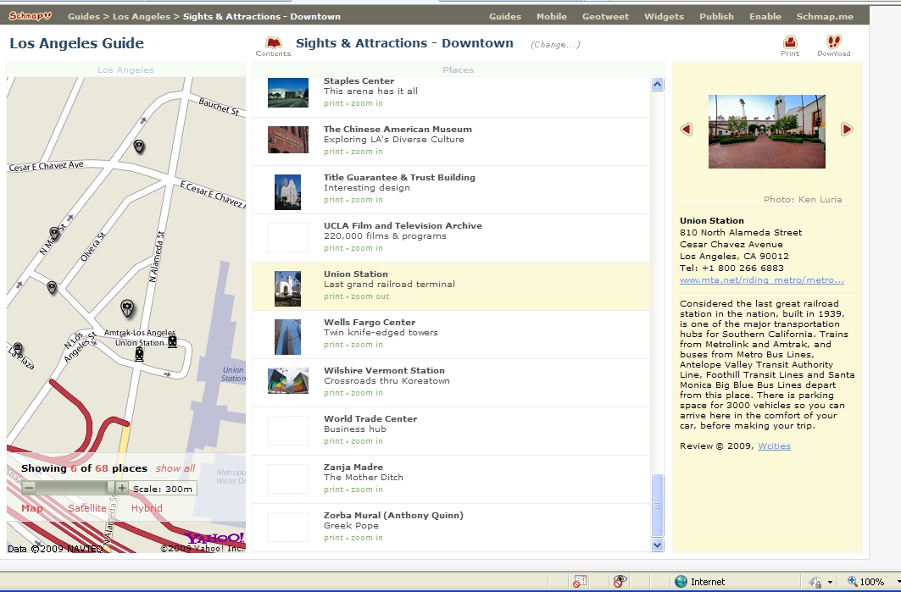The width and height of the screenshot is (901, 592).
Task: Show next photo with right red arrow
Action: (847, 130)
